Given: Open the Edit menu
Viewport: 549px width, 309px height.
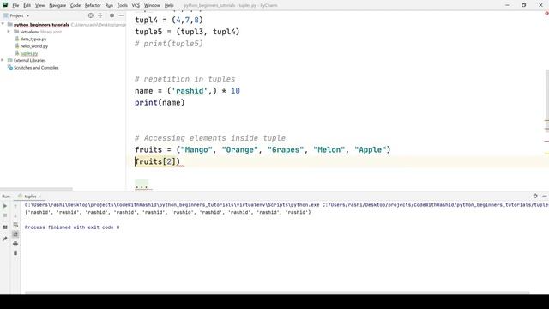Looking at the screenshot, I should [x=27, y=5].
